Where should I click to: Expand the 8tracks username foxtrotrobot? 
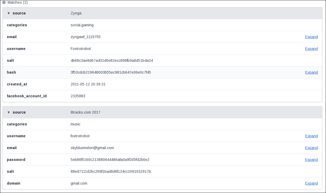(x=311, y=136)
